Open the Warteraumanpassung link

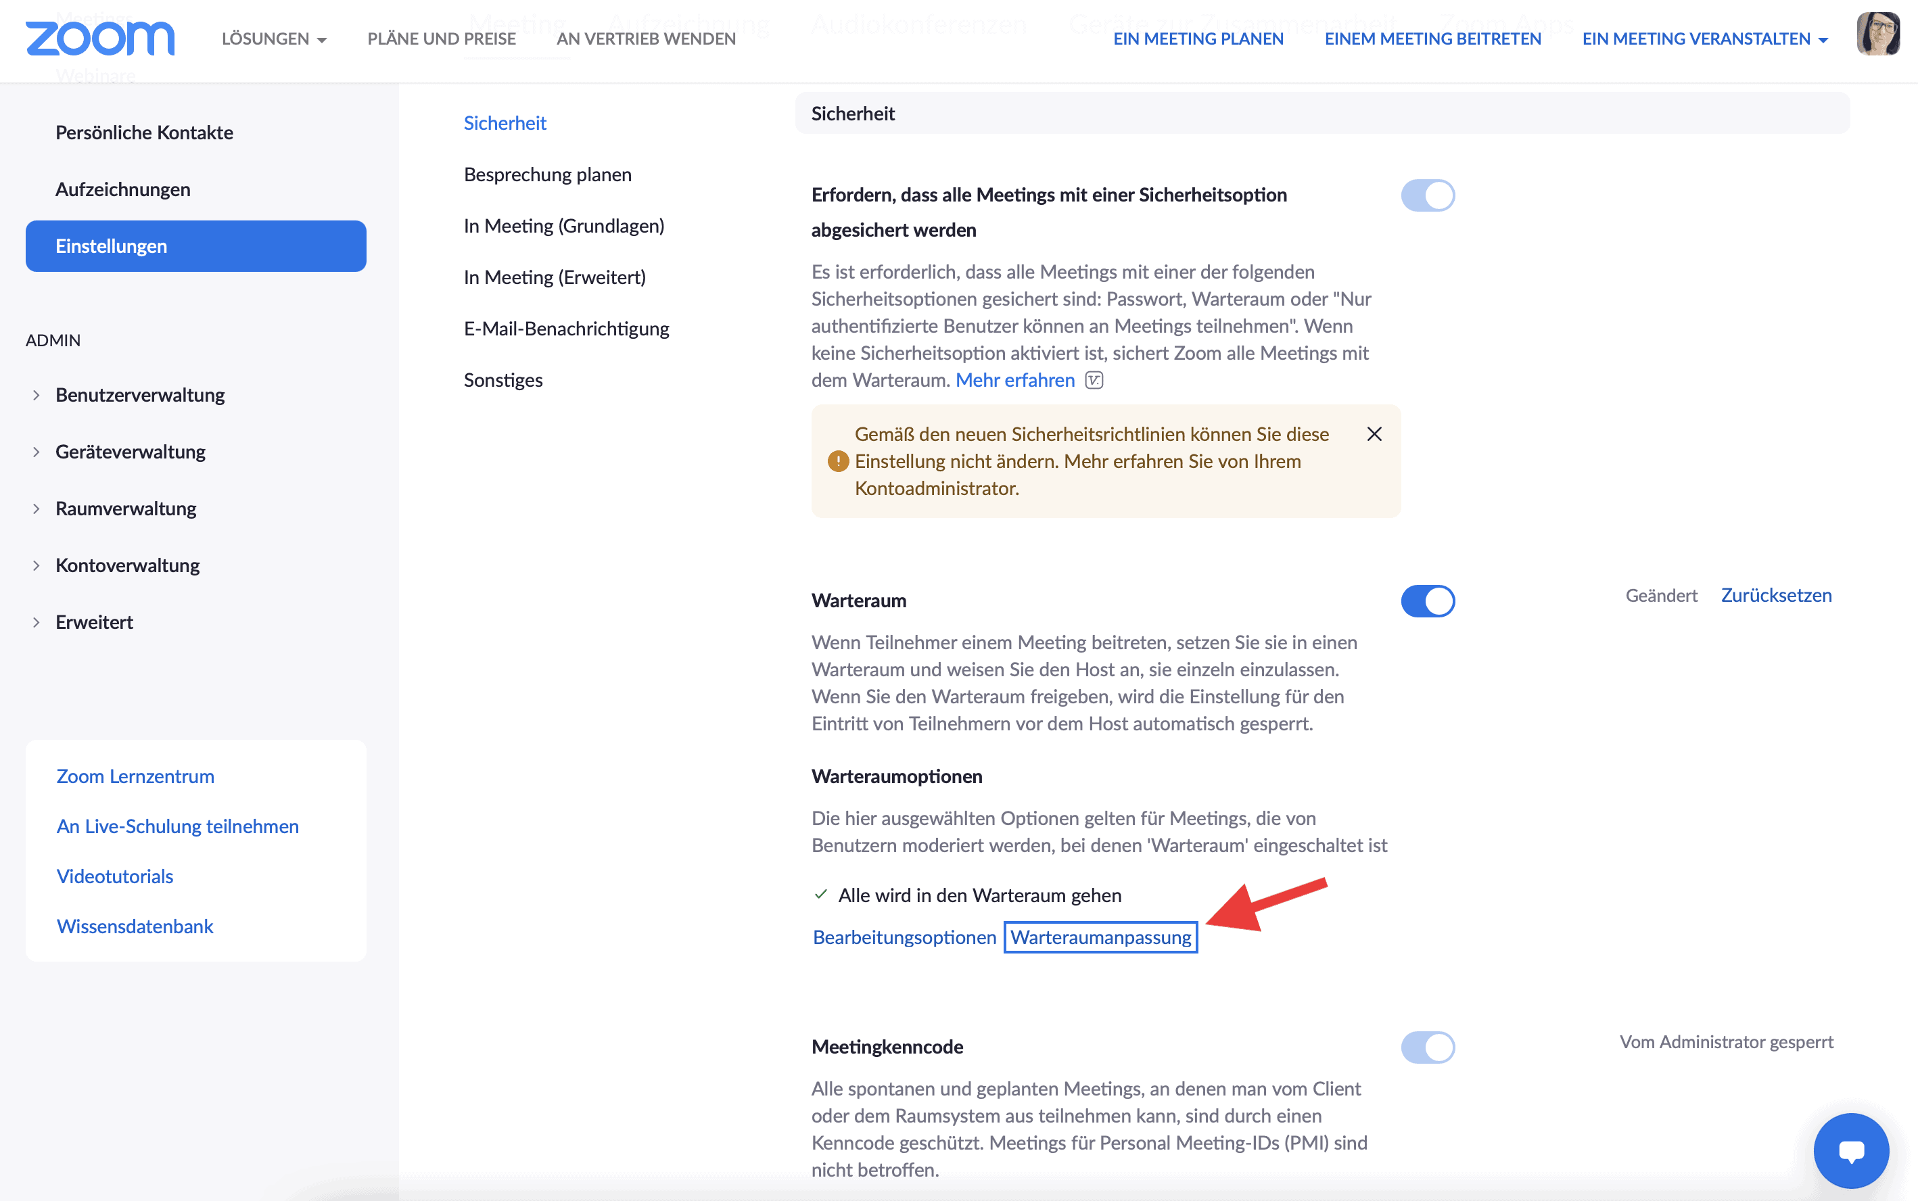coord(1101,938)
